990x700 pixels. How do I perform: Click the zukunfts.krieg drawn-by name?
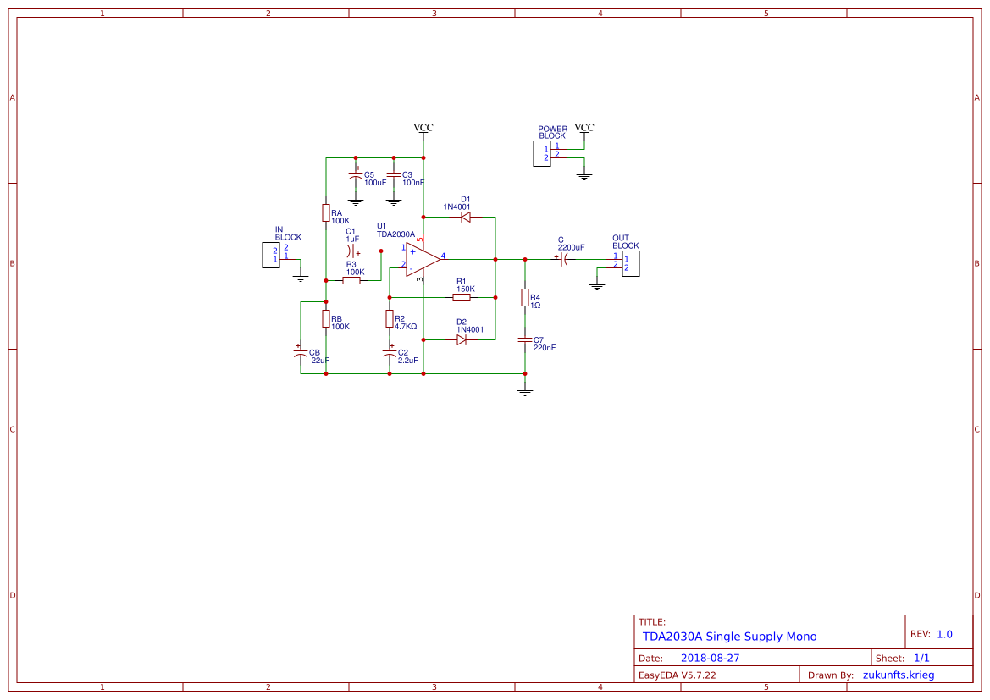click(x=899, y=674)
